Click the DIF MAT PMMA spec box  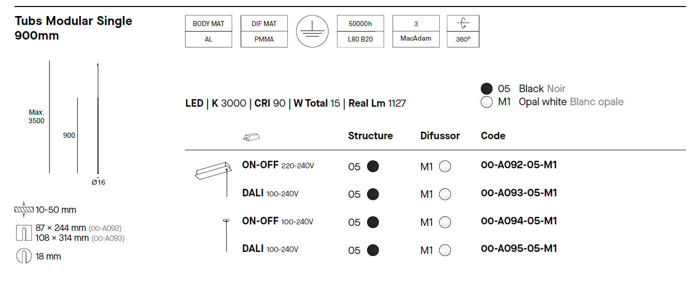pyautogui.click(x=264, y=31)
